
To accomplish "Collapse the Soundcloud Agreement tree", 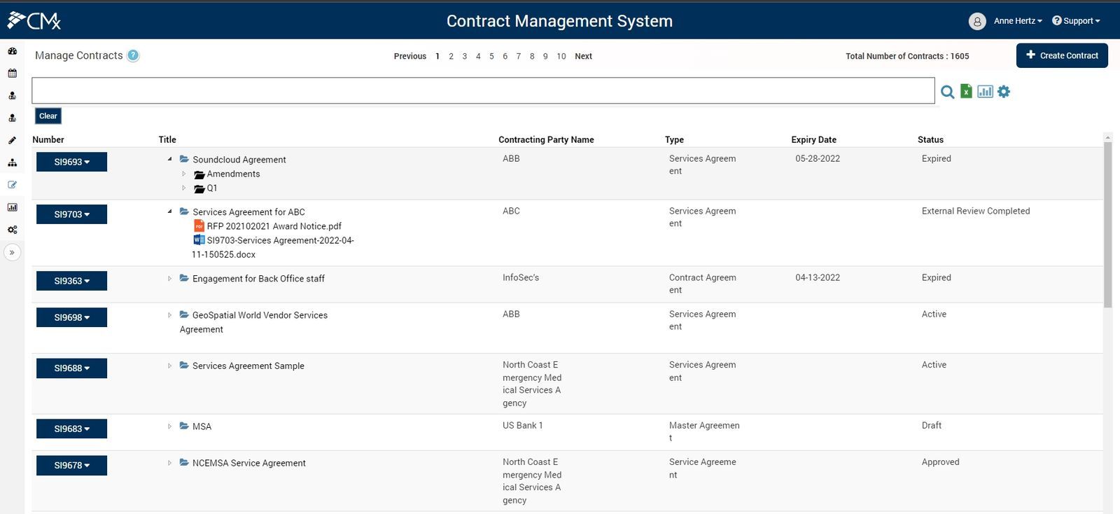I will point(169,159).
